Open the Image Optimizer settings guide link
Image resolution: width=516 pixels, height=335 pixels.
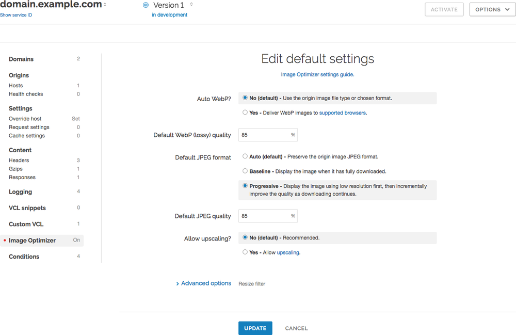coord(317,74)
